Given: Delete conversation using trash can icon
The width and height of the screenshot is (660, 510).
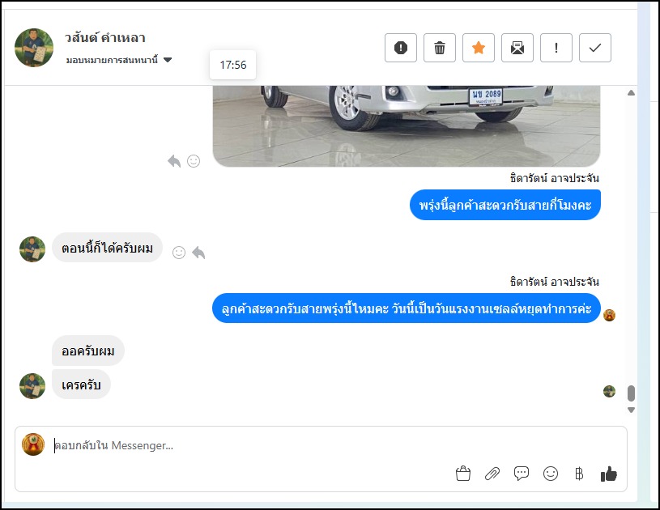Looking at the screenshot, I should tap(440, 48).
